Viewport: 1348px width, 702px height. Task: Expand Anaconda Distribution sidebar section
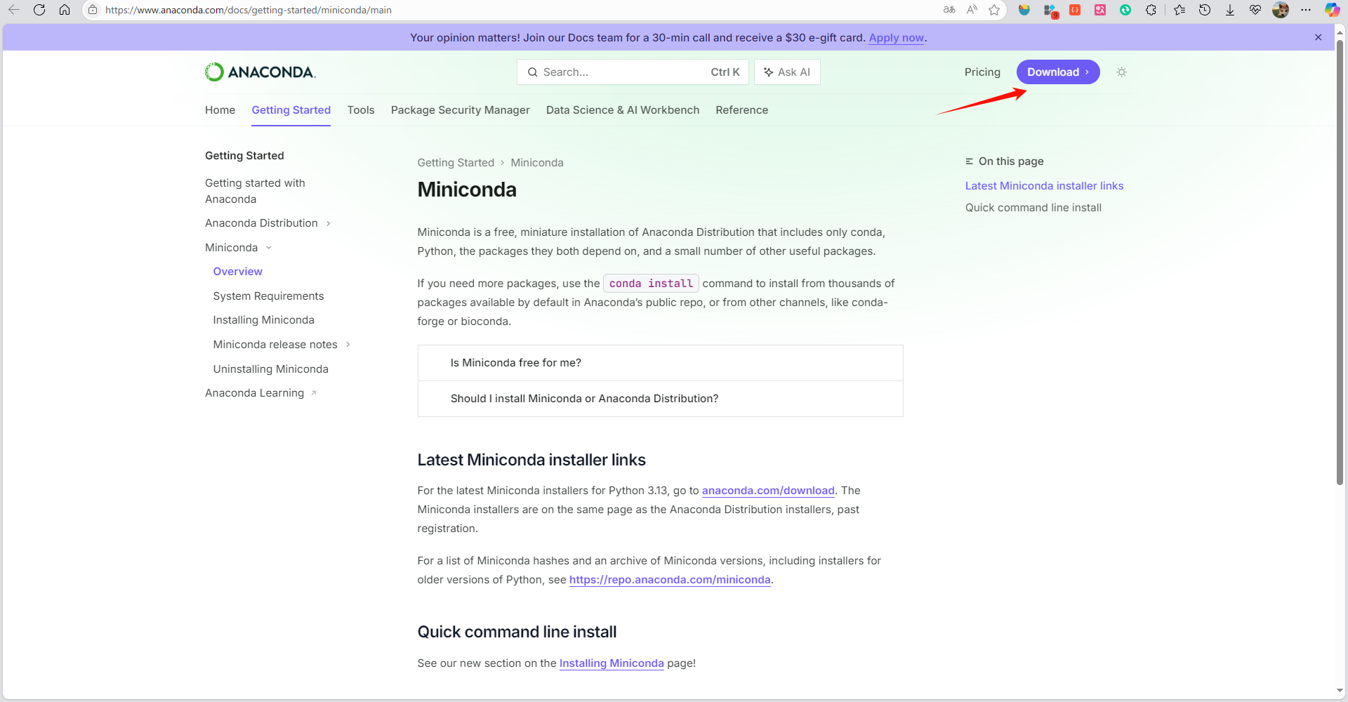328,223
